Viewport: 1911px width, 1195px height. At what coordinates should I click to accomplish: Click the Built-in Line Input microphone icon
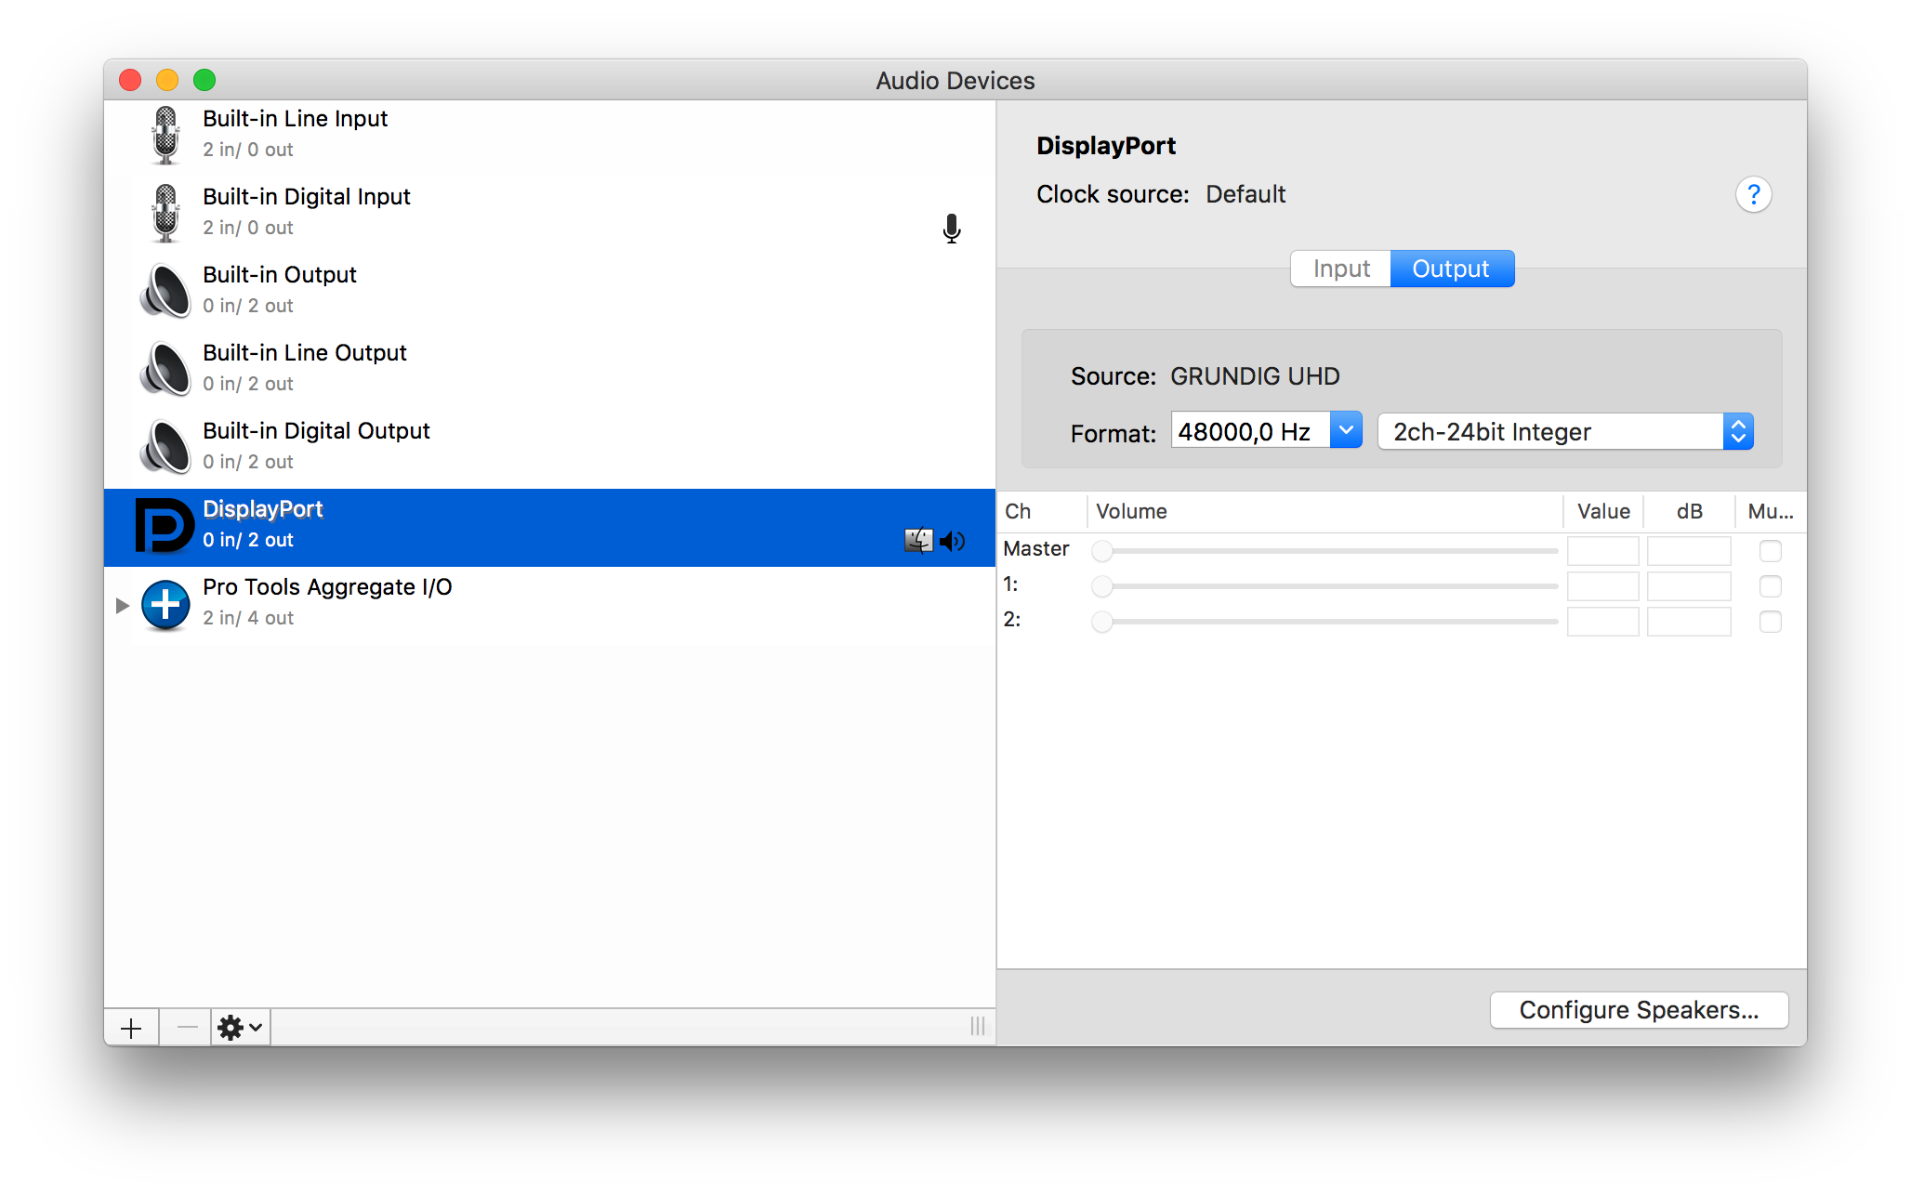click(x=165, y=135)
